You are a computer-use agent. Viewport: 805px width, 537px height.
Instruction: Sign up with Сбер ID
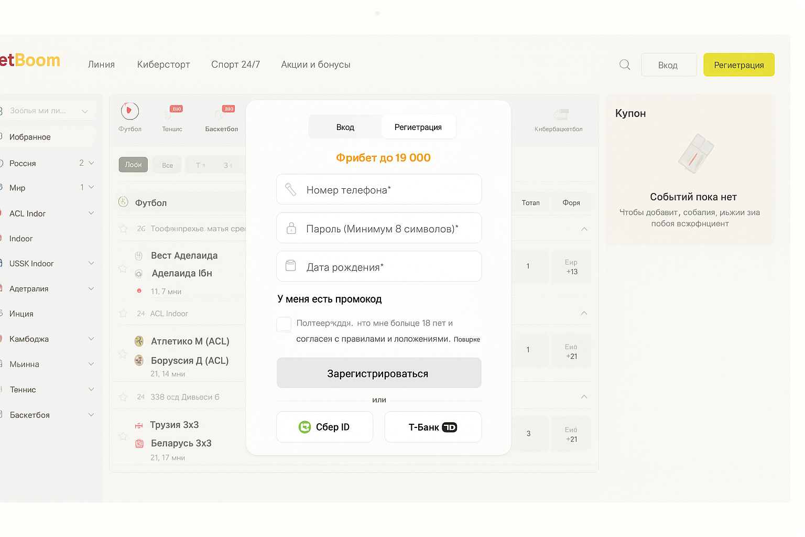[324, 427]
